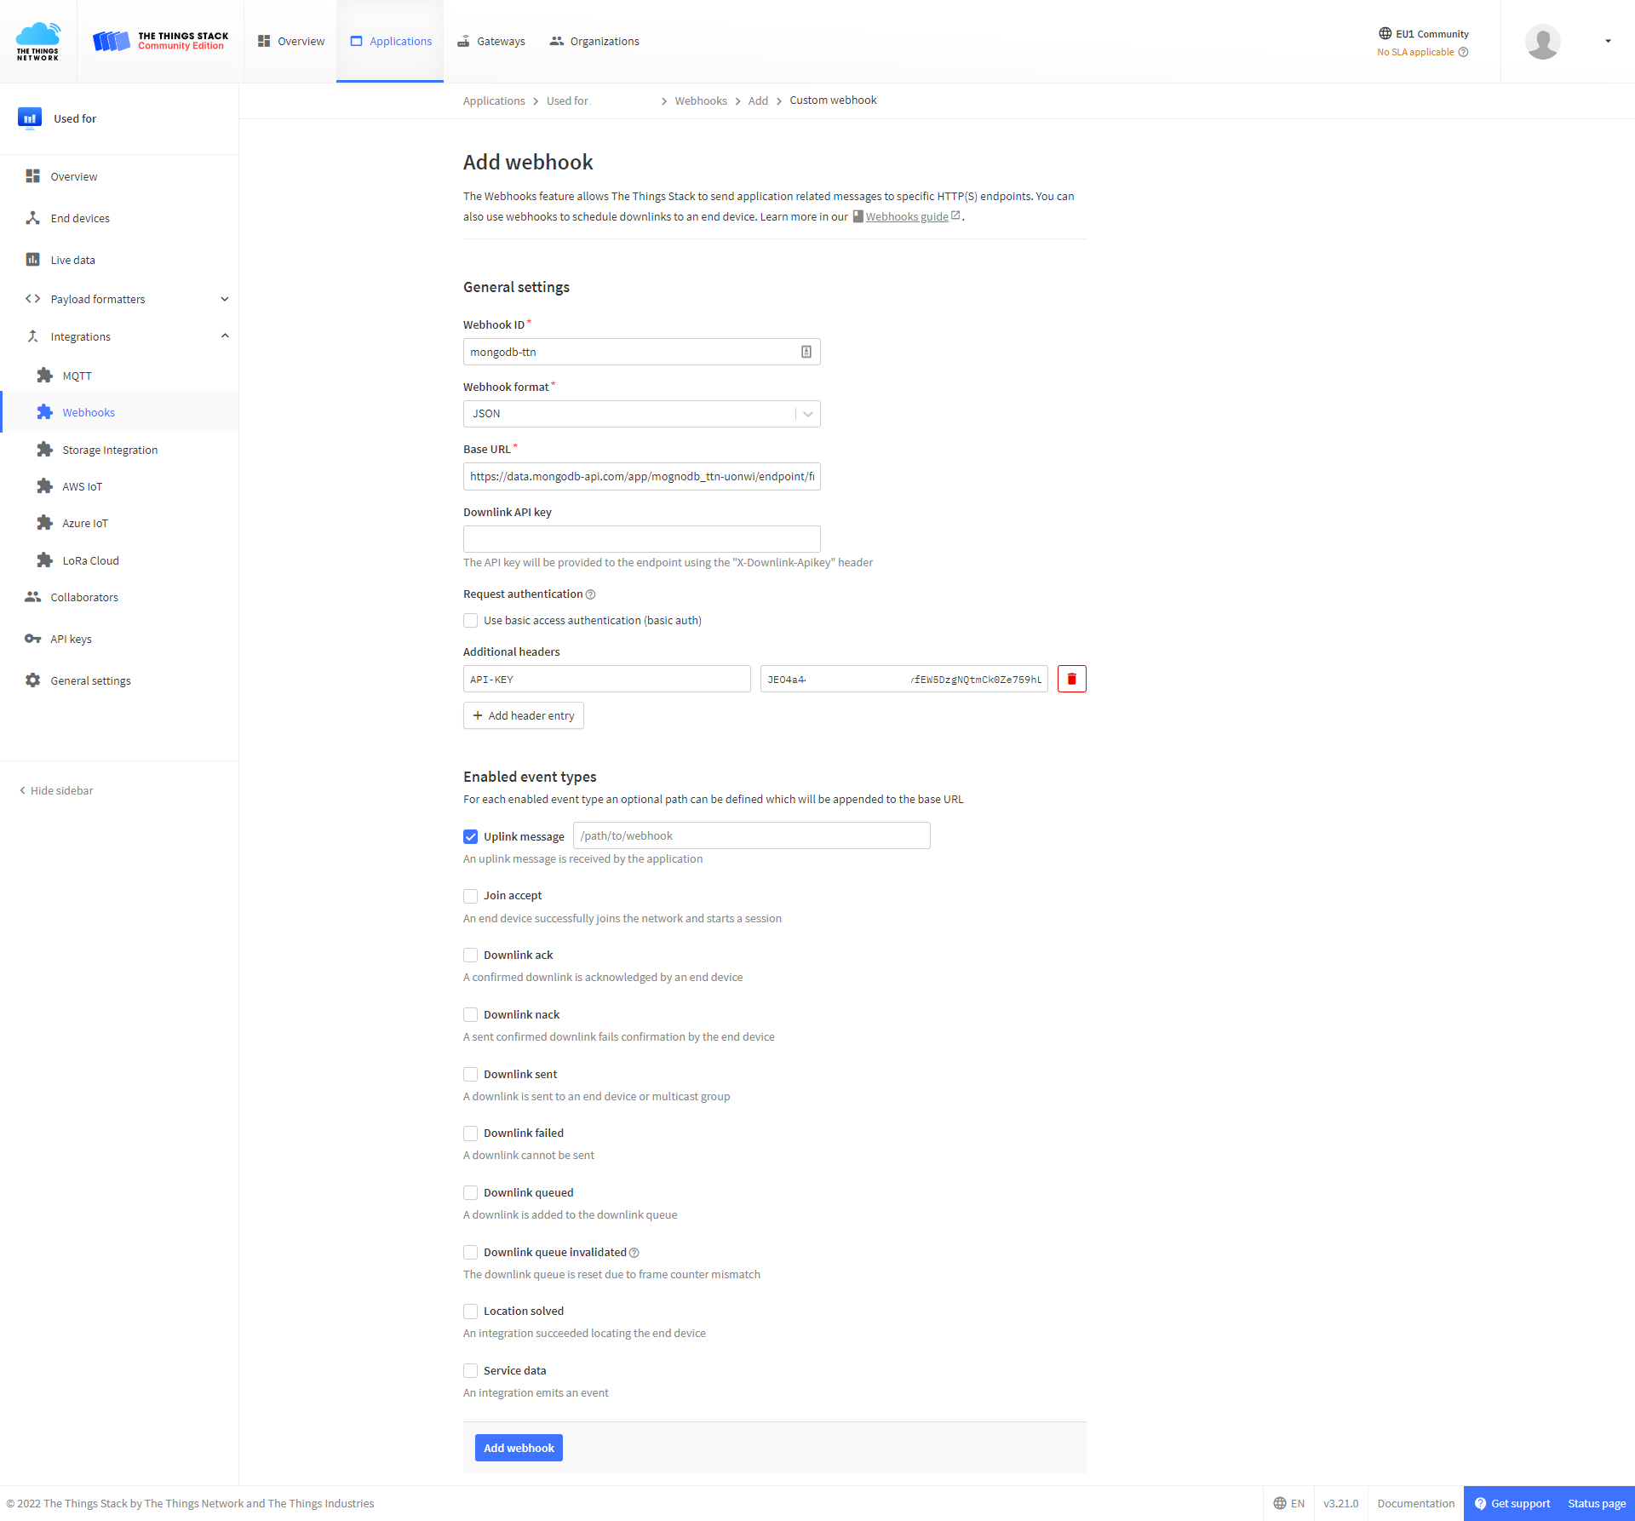The width and height of the screenshot is (1635, 1521).
Task: Enable the Join accept event checkbox
Action: click(470, 896)
